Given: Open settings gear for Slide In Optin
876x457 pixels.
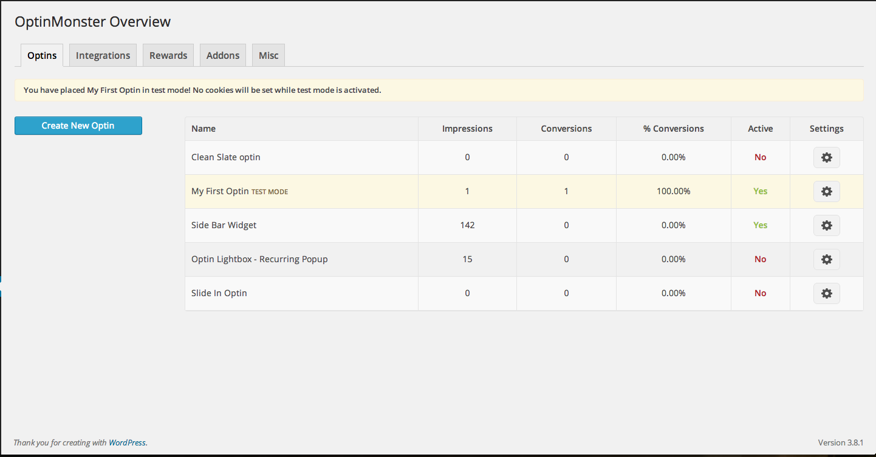Looking at the screenshot, I should click(x=826, y=293).
